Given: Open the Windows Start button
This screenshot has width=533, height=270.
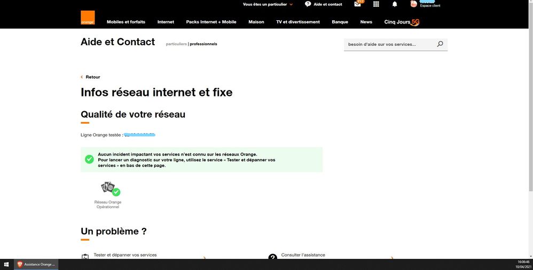Looking at the screenshot, I should [6, 265].
